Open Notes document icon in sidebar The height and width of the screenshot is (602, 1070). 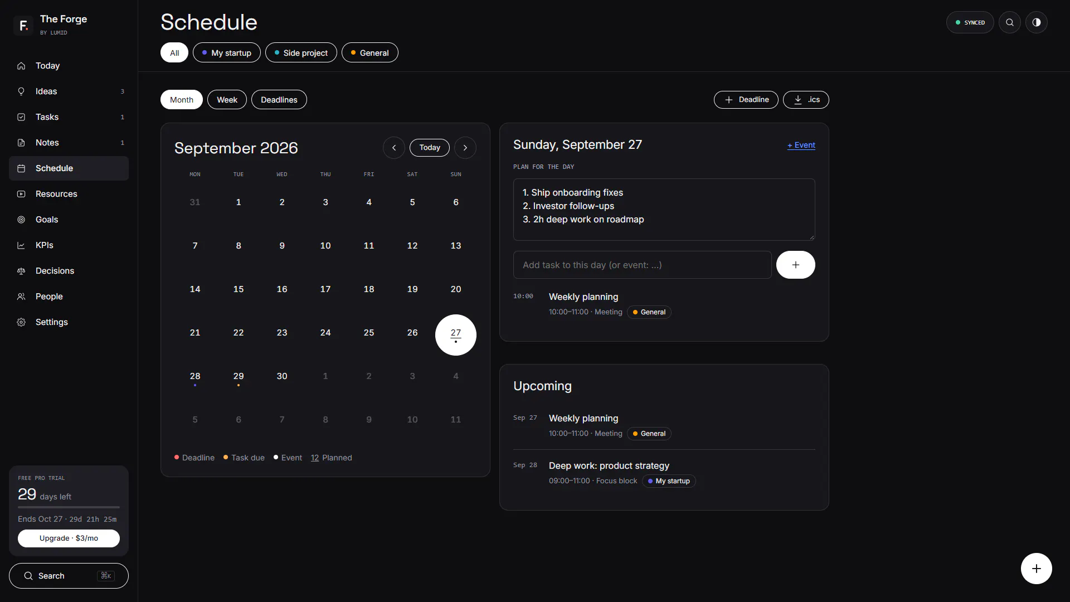click(x=21, y=143)
